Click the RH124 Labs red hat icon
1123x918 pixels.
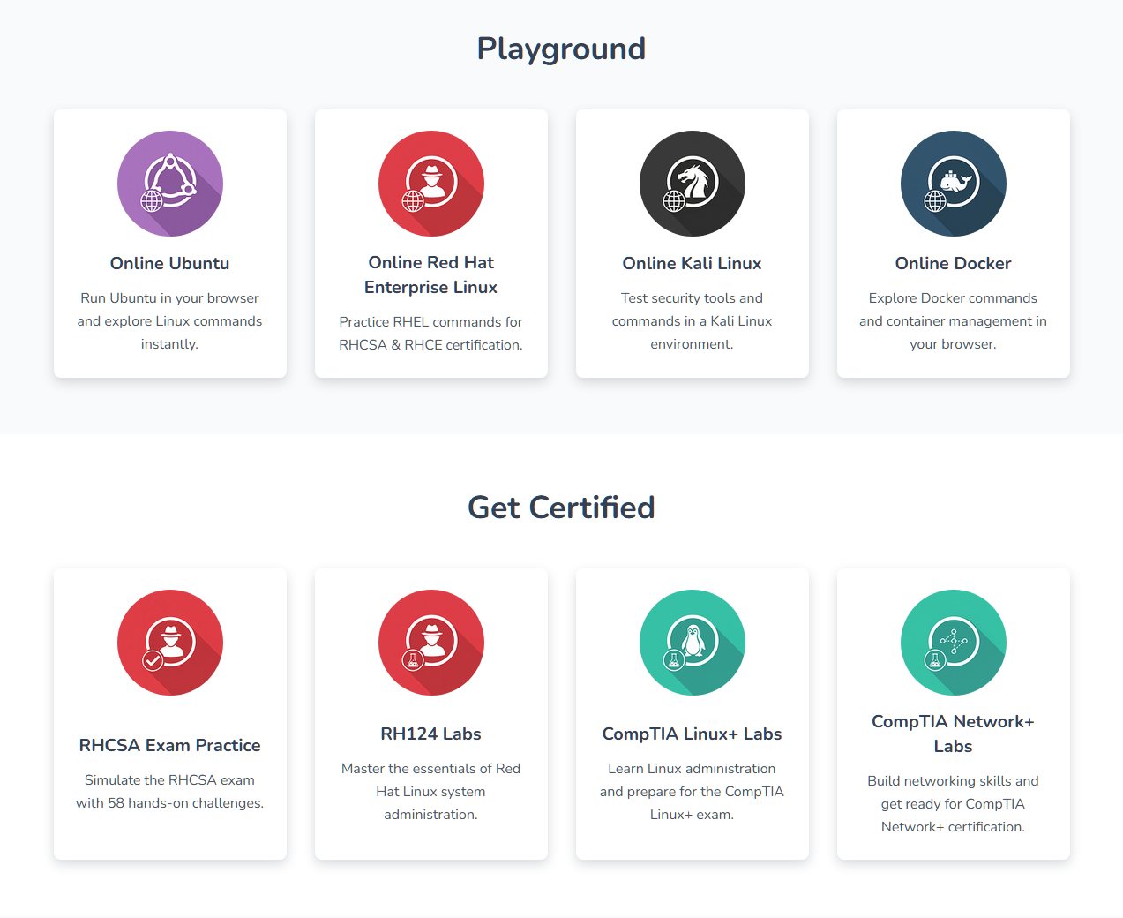click(x=431, y=643)
